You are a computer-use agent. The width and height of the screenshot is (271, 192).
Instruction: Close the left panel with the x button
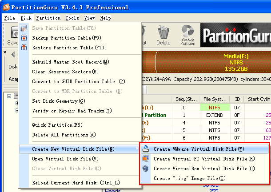tap(5, 52)
